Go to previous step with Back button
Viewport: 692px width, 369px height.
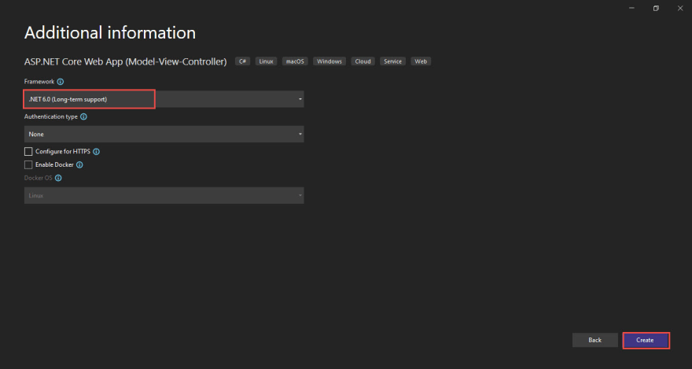(595, 341)
